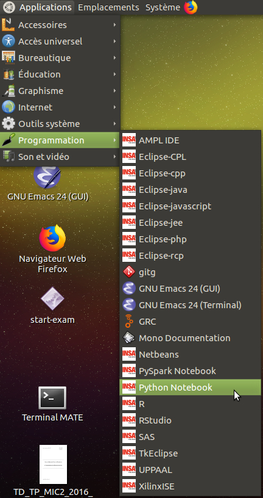Launch Eclipse-CPL
The width and height of the screenshot is (263, 498).
click(190, 157)
